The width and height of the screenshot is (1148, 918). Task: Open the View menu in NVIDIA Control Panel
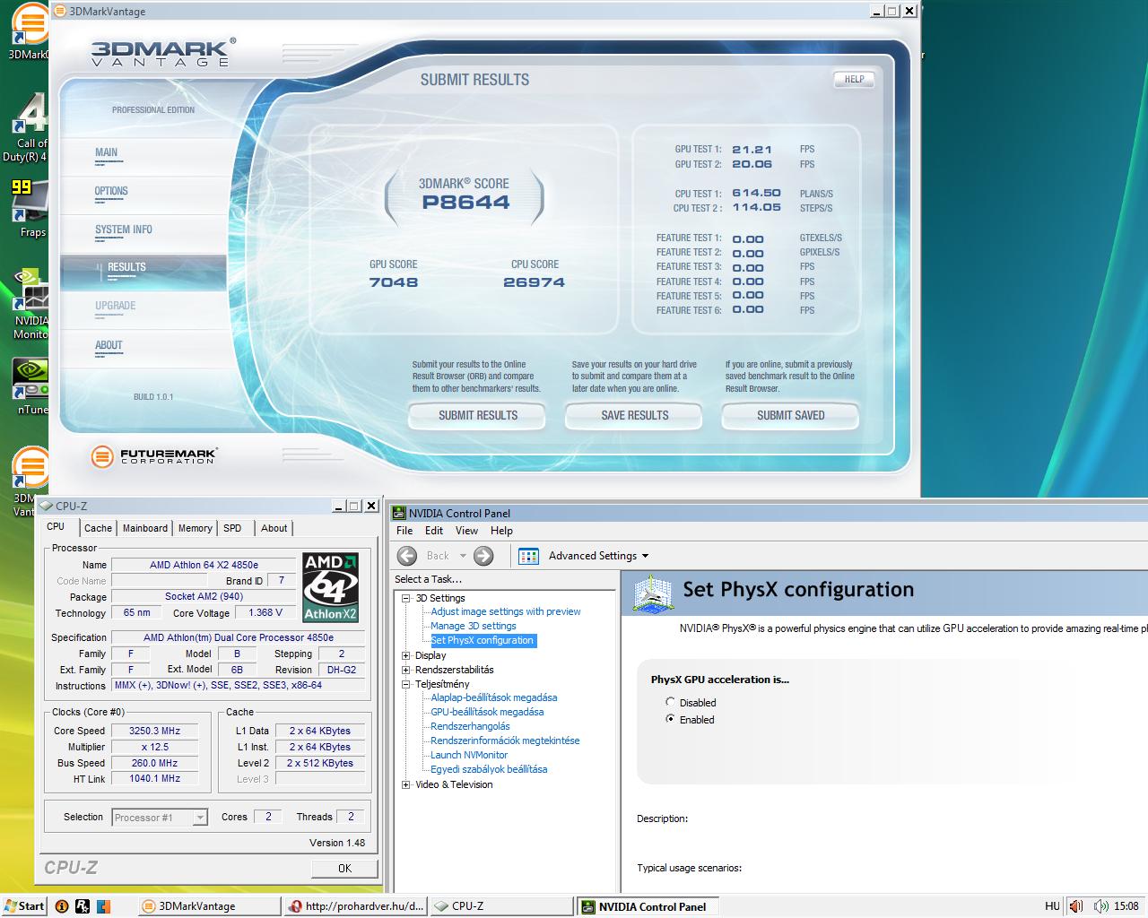[x=466, y=531]
